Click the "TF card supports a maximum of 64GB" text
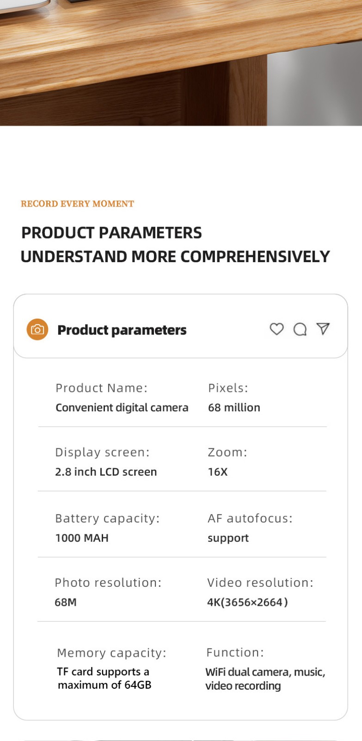This screenshot has height=741, width=362. [104, 678]
